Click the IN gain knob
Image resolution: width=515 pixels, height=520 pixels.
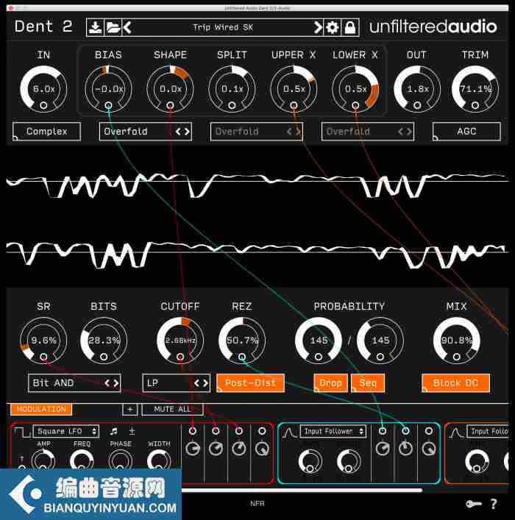pos(43,89)
